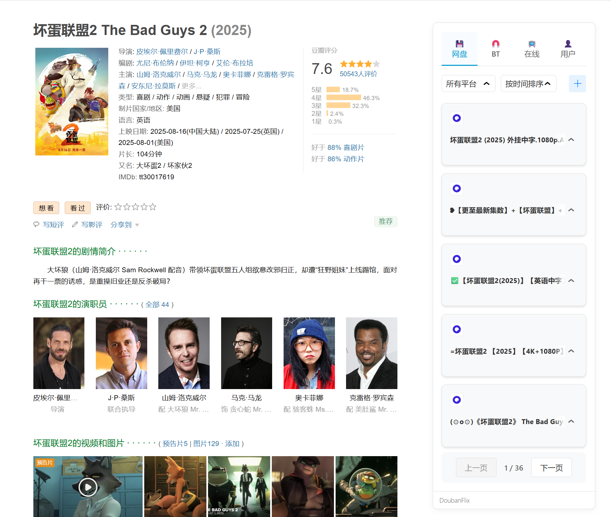This screenshot has width=611, height=517.
Task: Switch to the 用户 tab
Action: click(x=567, y=48)
